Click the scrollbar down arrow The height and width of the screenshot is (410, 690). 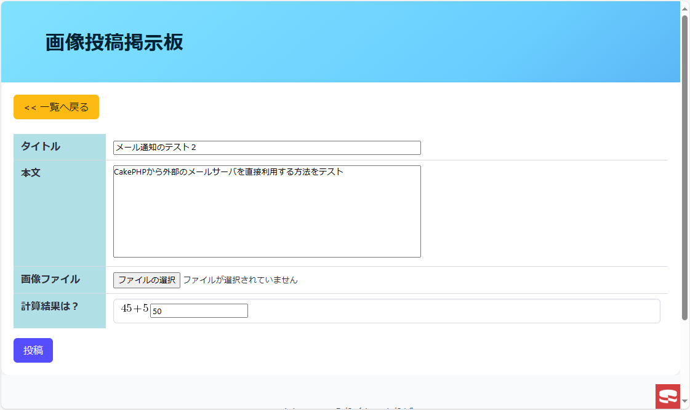(684, 401)
